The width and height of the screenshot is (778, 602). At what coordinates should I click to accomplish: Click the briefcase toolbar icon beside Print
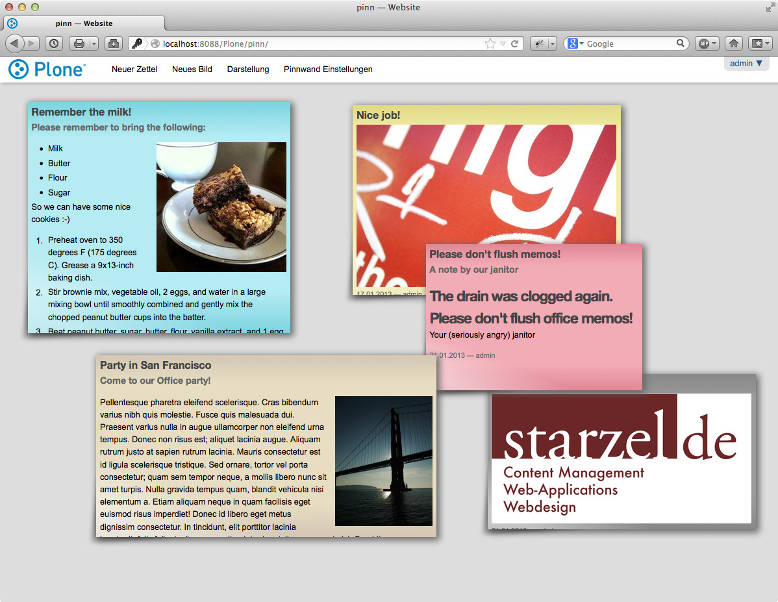tap(114, 44)
